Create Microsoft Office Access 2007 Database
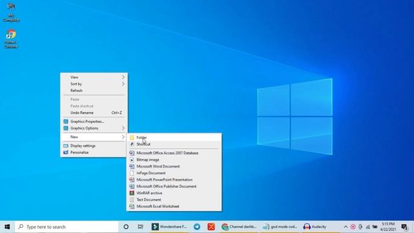The width and height of the screenshot is (414, 233). tap(174, 153)
